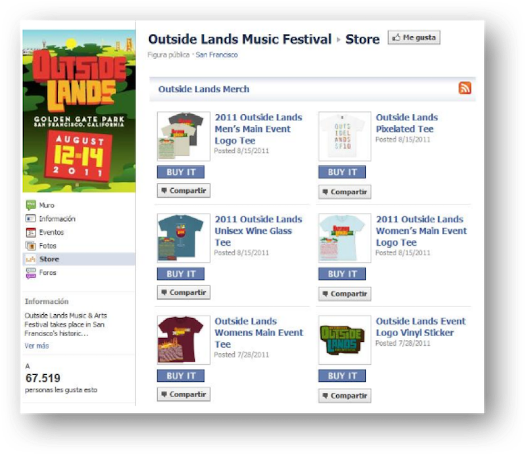This screenshot has width=526, height=455.
Task: Click the Outside Lands festival poster image
Action: coord(79,111)
